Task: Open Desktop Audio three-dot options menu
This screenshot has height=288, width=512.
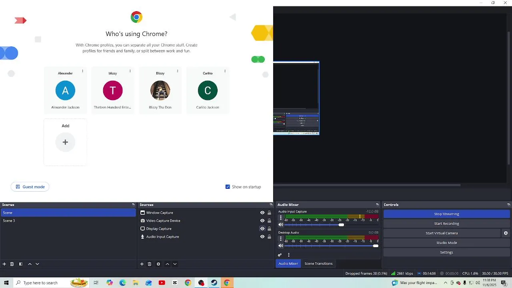Action: click(x=281, y=238)
